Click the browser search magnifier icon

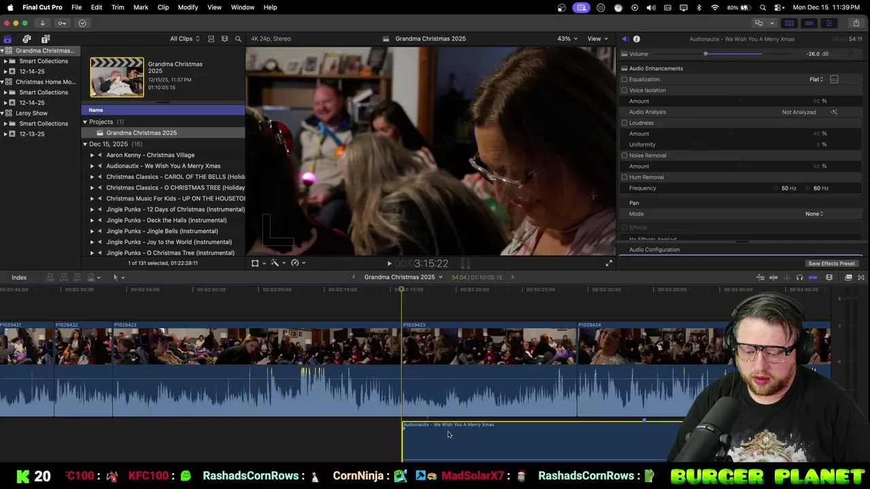click(x=238, y=39)
